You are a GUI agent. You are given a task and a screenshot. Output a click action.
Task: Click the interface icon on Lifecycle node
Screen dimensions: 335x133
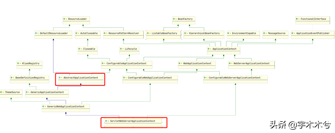(122, 49)
